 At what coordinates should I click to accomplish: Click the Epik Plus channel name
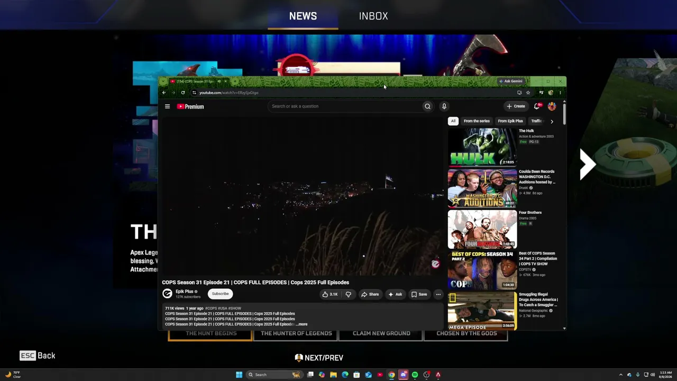coord(185,292)
